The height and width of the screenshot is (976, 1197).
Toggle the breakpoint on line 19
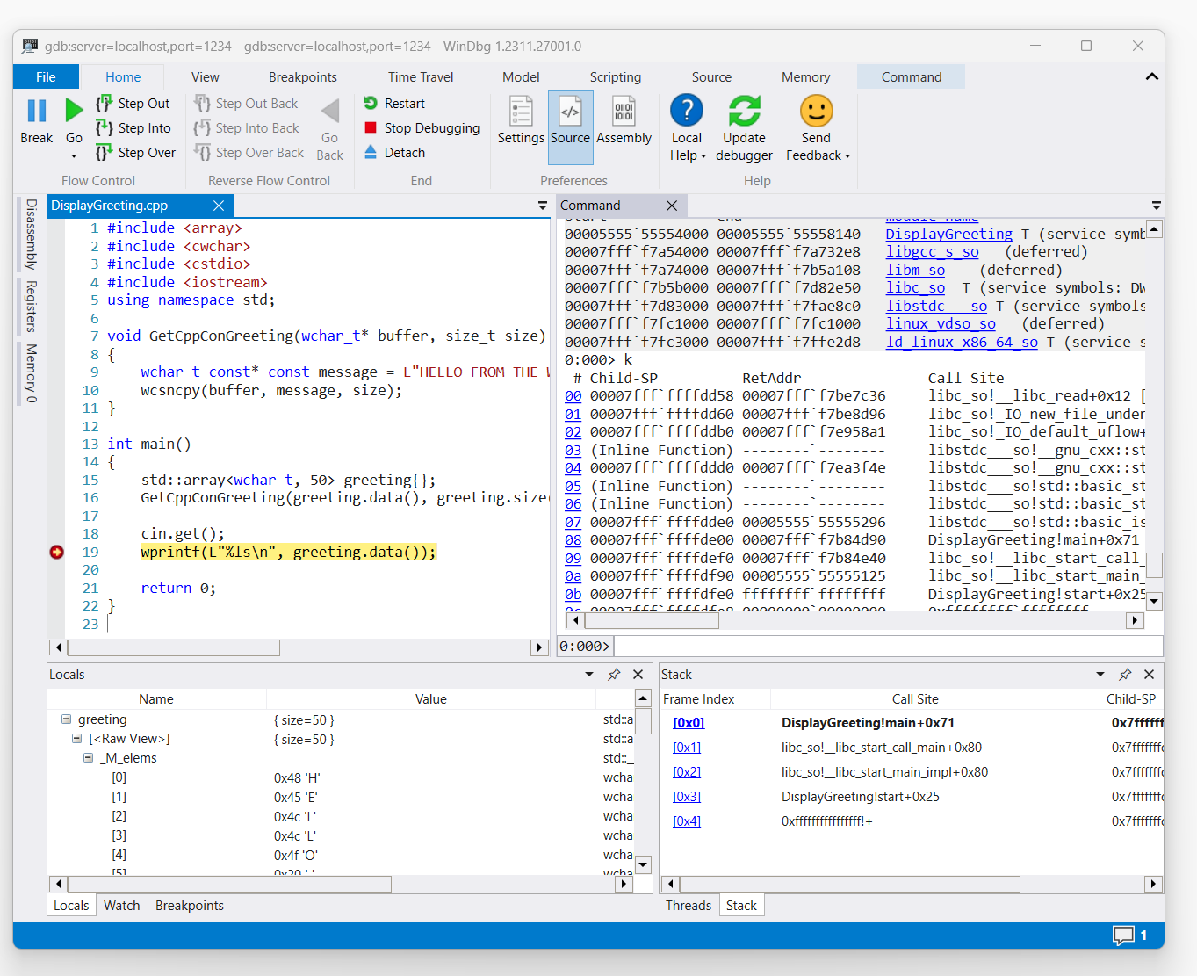[x=56, y=552]
